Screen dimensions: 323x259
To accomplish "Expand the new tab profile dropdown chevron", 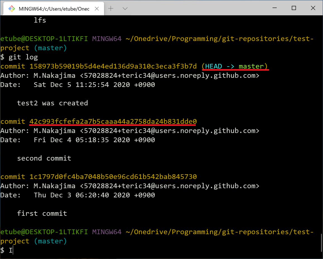I will coord(125,8).
